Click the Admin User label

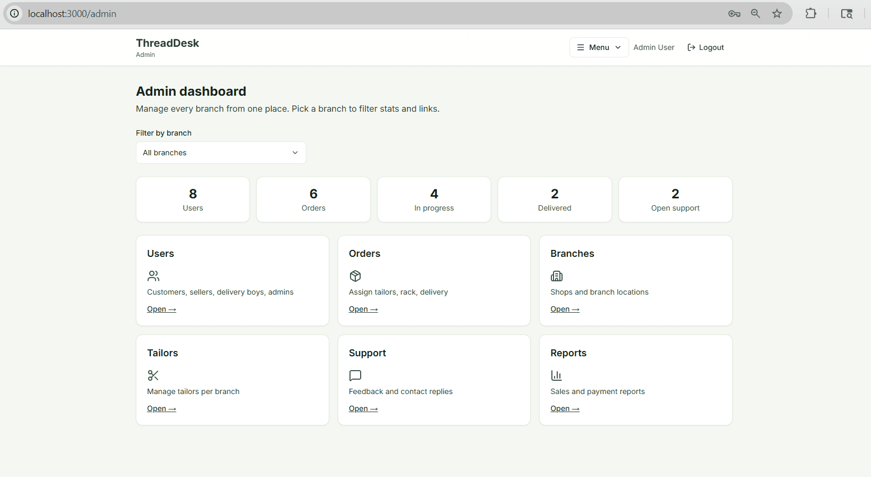click(654, 47)
